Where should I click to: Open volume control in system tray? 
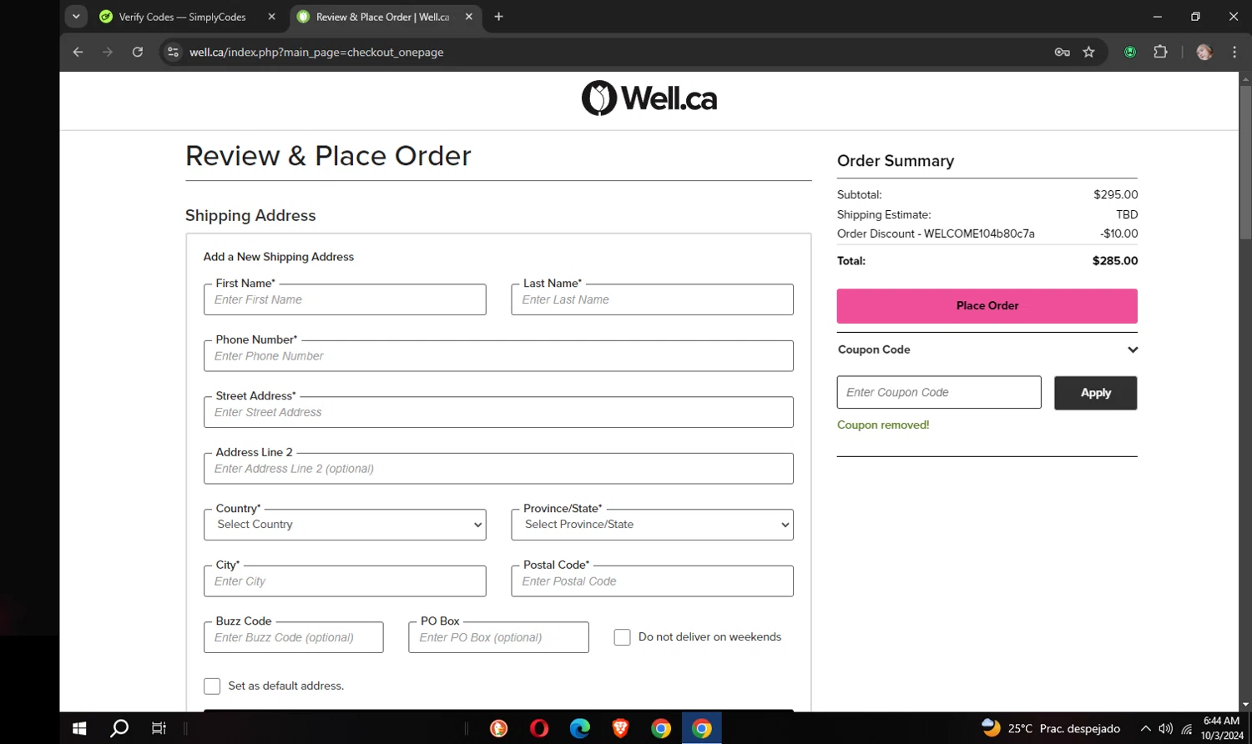(x=1165, y=728)
